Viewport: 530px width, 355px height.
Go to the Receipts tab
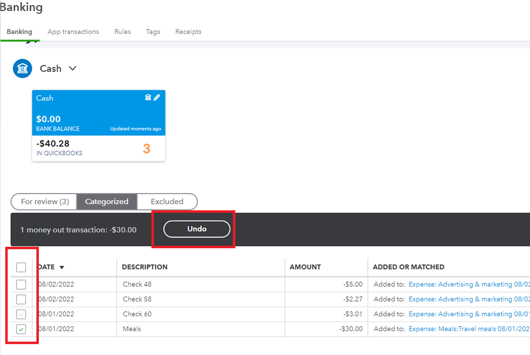click(x=188, y=32)
